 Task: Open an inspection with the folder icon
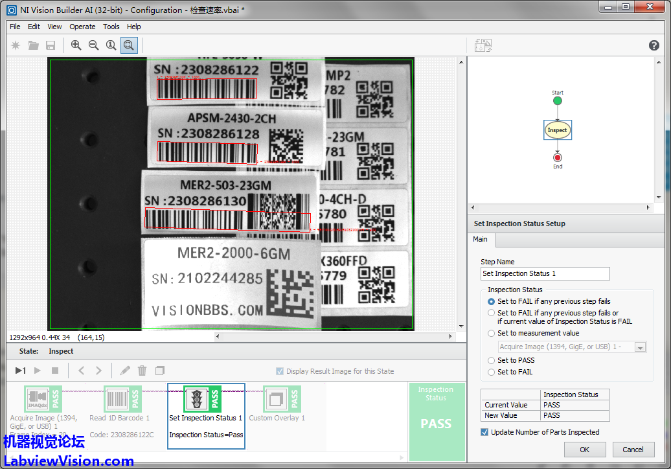34,45
